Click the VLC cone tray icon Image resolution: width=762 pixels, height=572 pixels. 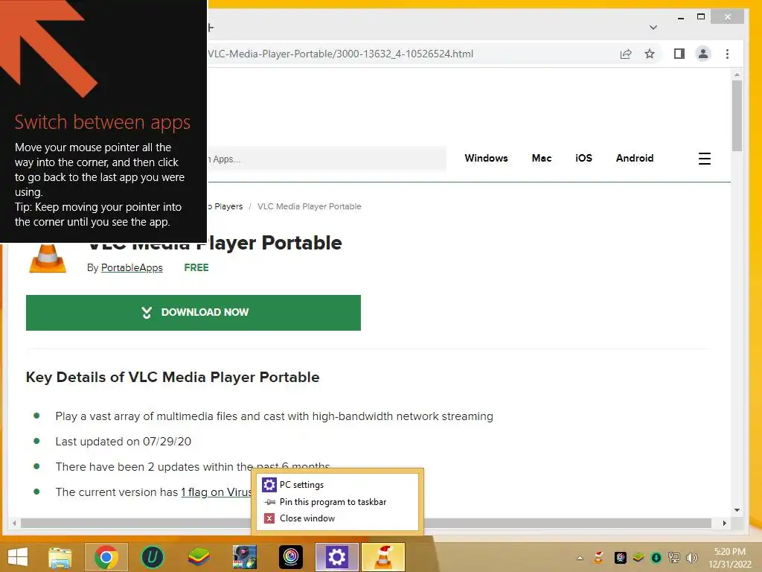599,557
